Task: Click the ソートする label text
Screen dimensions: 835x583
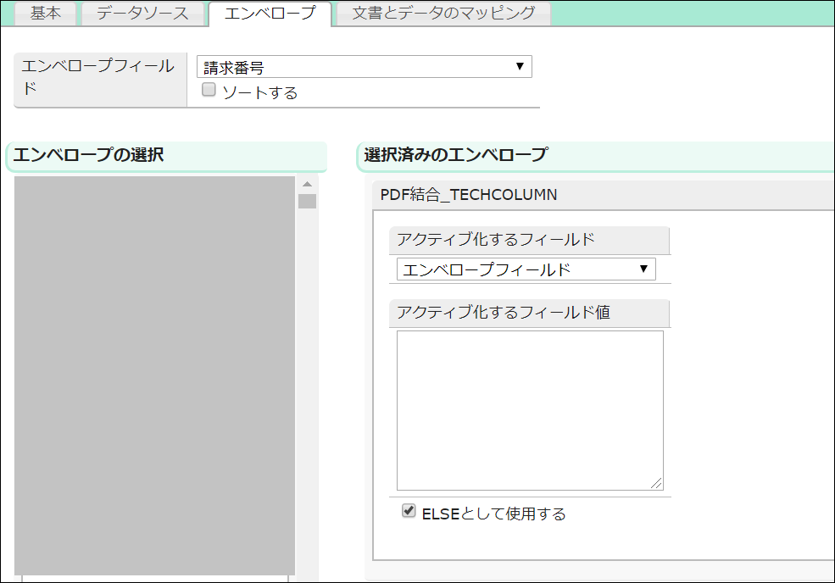Action: coord(259,92)
